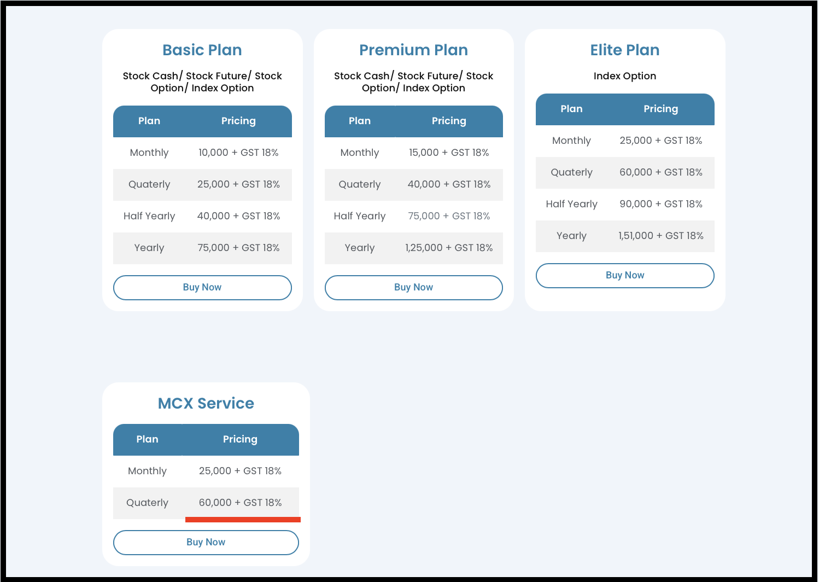Click Basic Plan yearly price 75,000 + GST 18%
The image size is (819, 582).
tap(238, 248)
